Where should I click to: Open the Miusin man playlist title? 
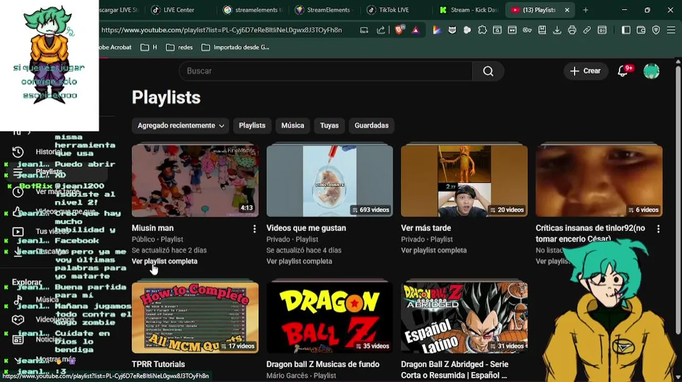(152, 228)
